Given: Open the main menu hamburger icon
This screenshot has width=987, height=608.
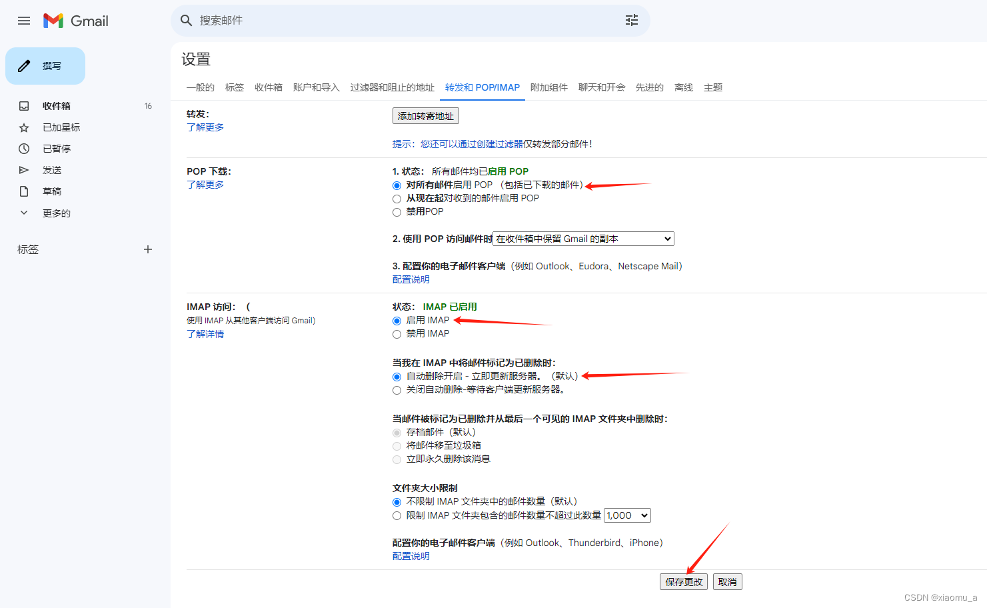Looking at the screenshot, I should click(24, 21).
